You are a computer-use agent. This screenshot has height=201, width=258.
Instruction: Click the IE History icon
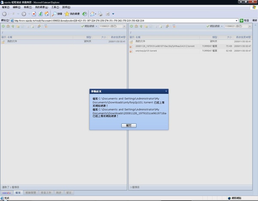[85, 14]
